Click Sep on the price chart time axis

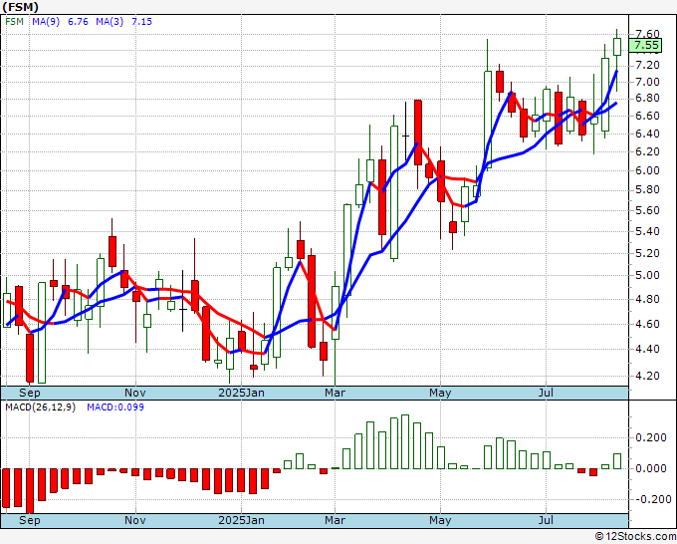(29, 393)
